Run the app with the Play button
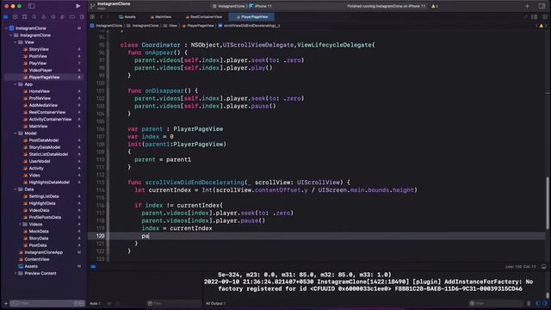 (77, 6)
